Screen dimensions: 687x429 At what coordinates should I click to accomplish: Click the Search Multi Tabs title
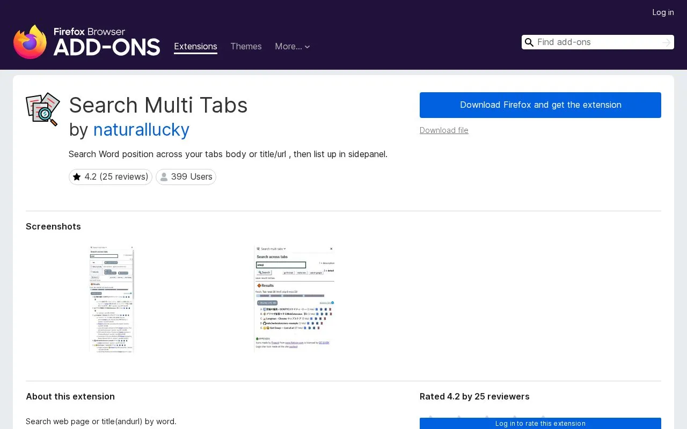pyautogui.click(x=158, y=105)
